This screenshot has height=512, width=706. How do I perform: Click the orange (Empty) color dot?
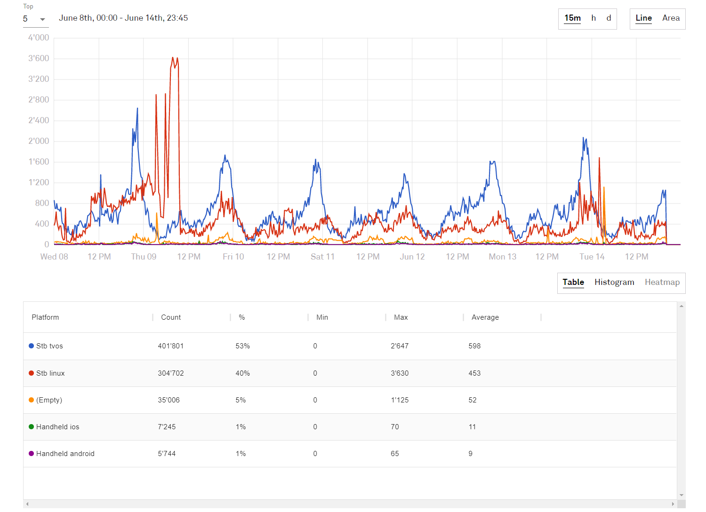pos(32,400)
